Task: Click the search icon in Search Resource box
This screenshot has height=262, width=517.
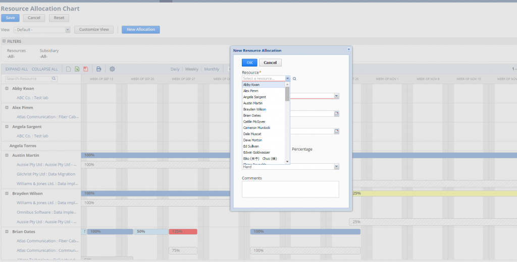Action: (54, 79)
